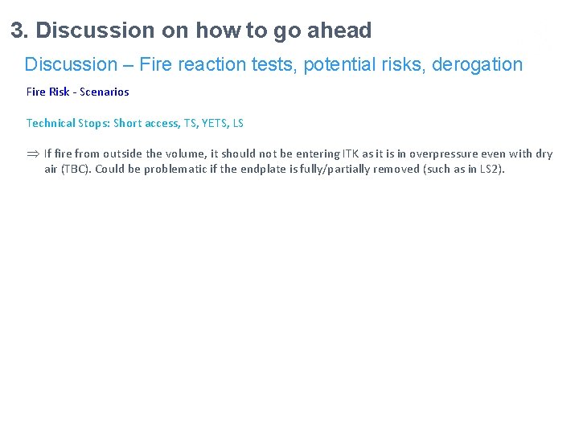Click the word 'ITK' in the paragraph
Image resolution: width=579 pixels, height=434 pixels.
[351, 154]
